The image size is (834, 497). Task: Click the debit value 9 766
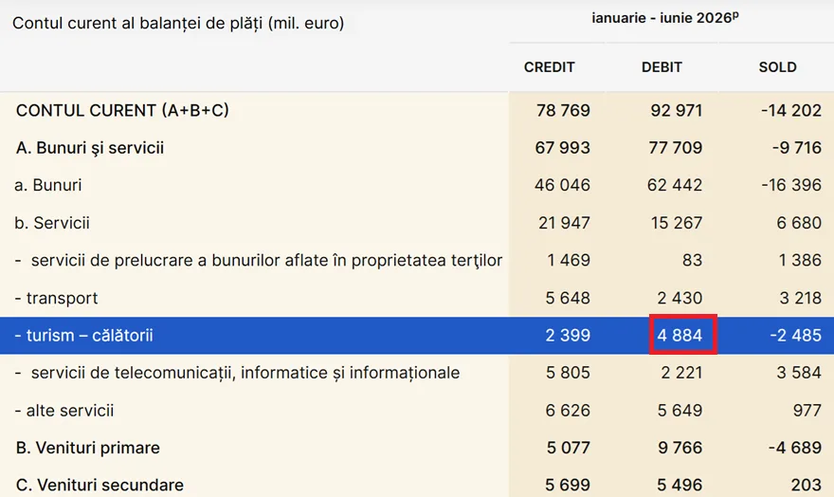click(x=680, y=448)
